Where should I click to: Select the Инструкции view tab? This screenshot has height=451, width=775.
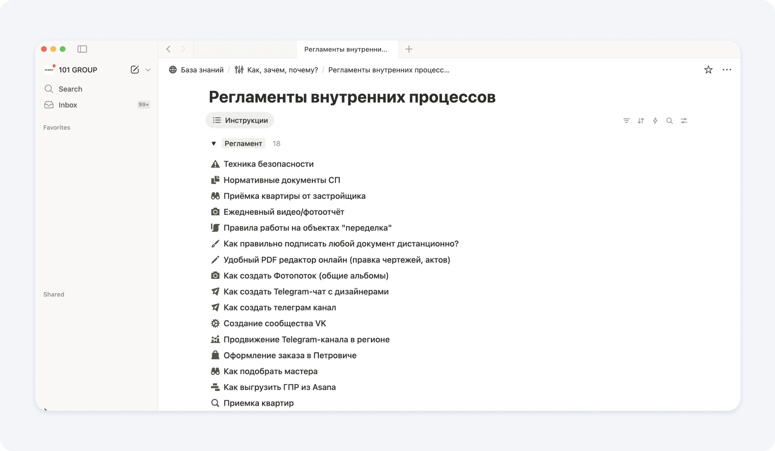coord(240,120)
